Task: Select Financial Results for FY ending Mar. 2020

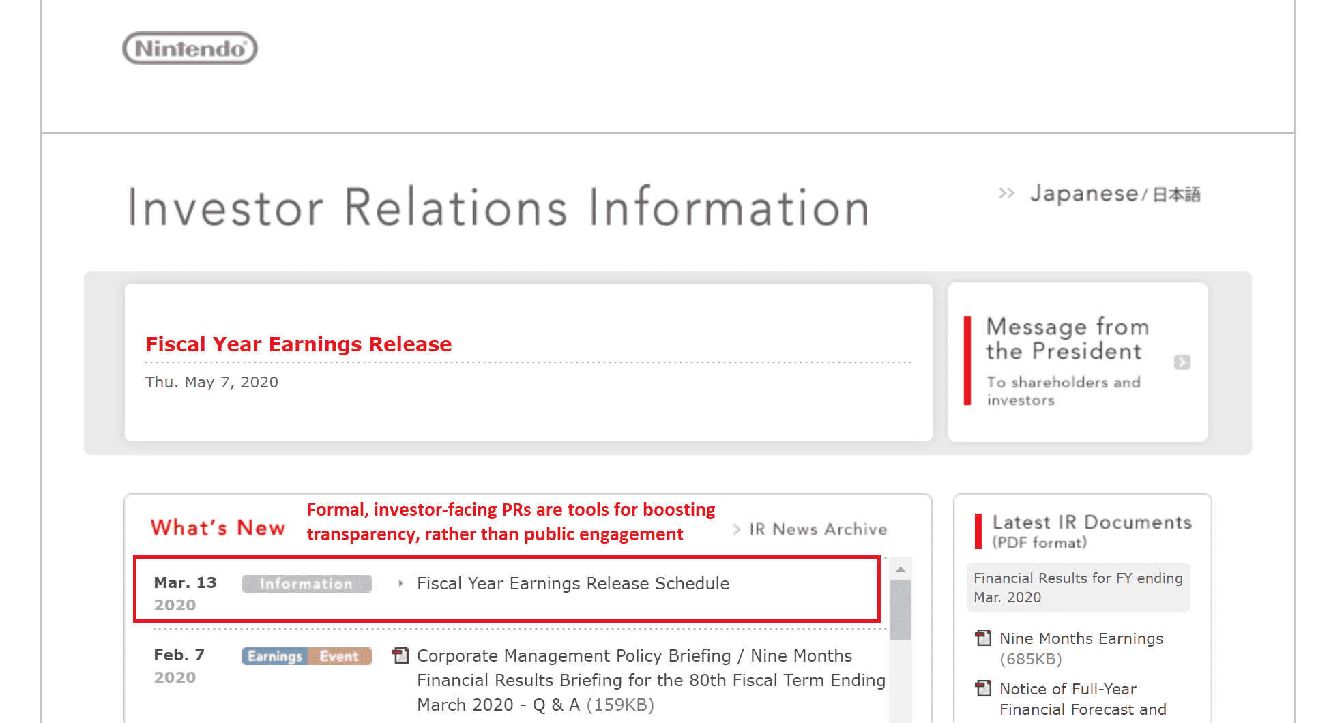Action: [x=1078, y=587]
